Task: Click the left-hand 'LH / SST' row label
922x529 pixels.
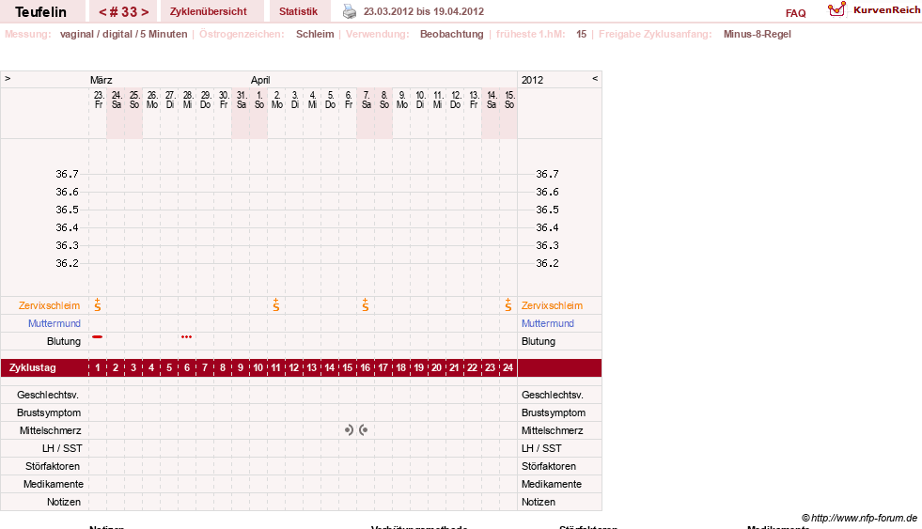Action: [x=62, y=448]
